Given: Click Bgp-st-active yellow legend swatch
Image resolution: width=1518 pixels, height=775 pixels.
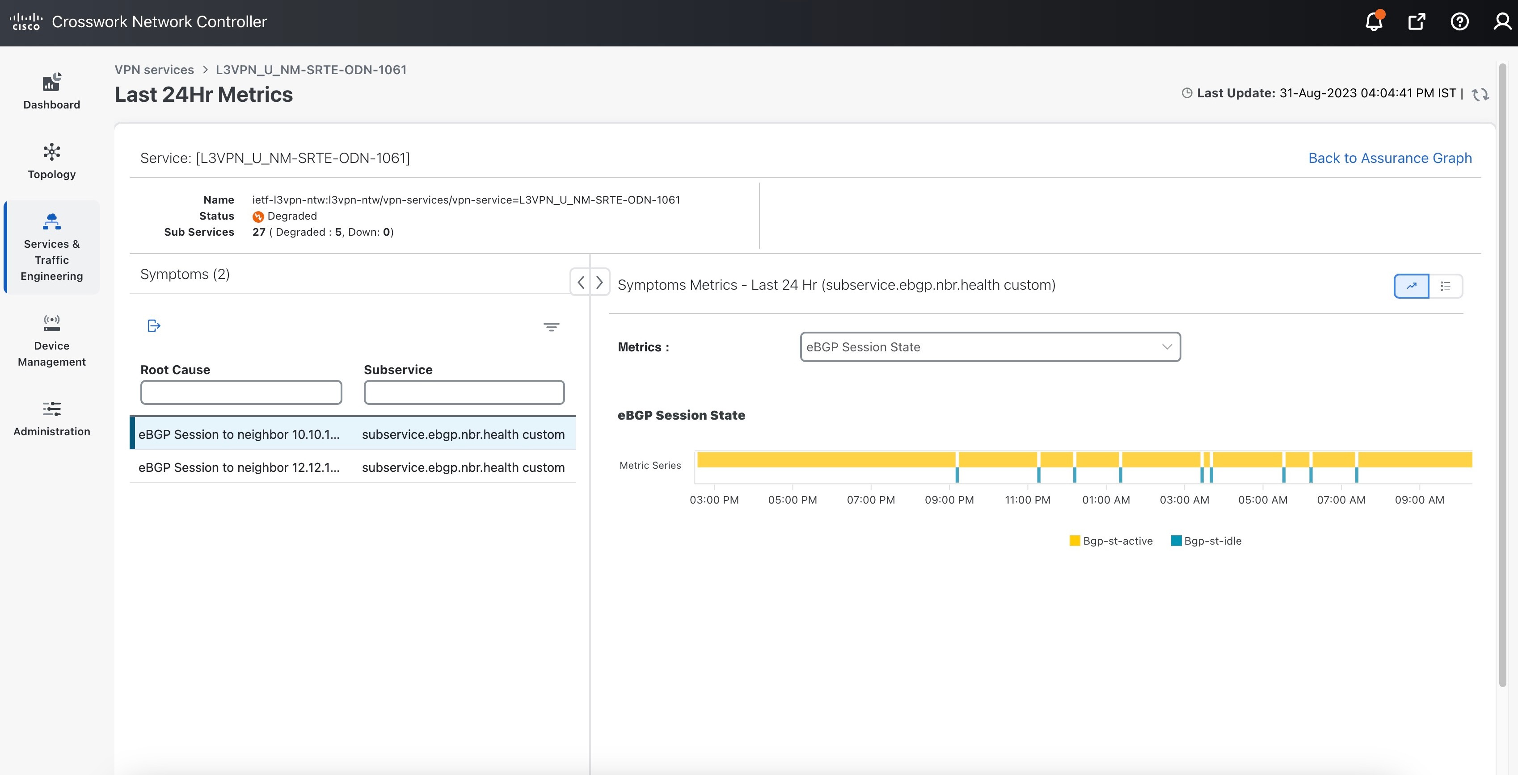Looking at the screenshot, I should tap(1074, 541).
